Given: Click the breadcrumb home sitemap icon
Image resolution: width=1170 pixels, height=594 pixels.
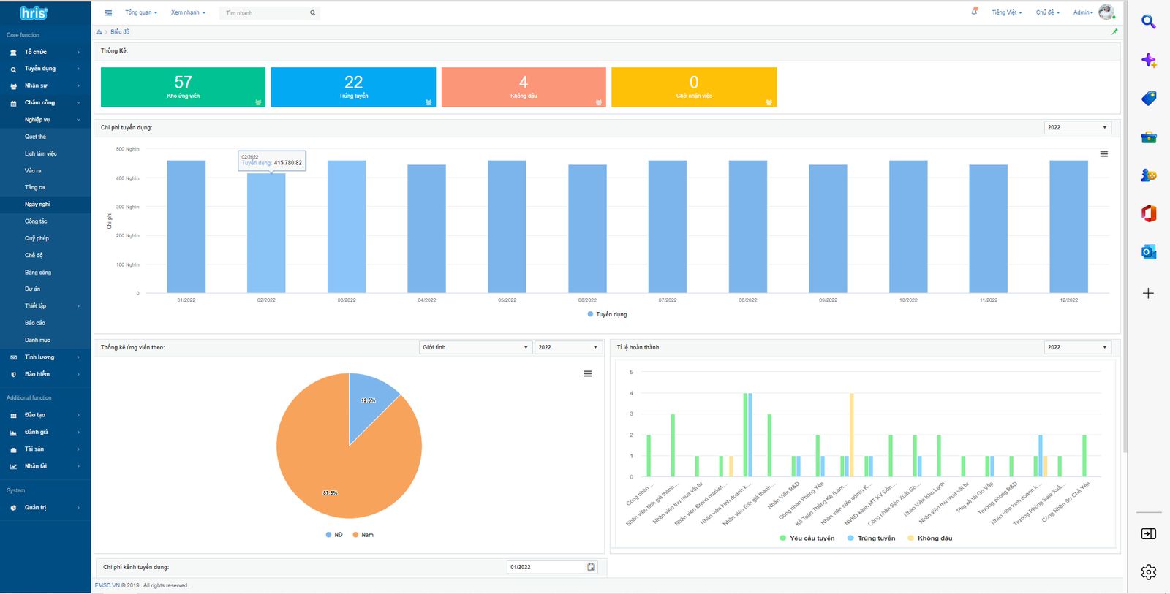Looking at the screenshot, I should (99, 32).
